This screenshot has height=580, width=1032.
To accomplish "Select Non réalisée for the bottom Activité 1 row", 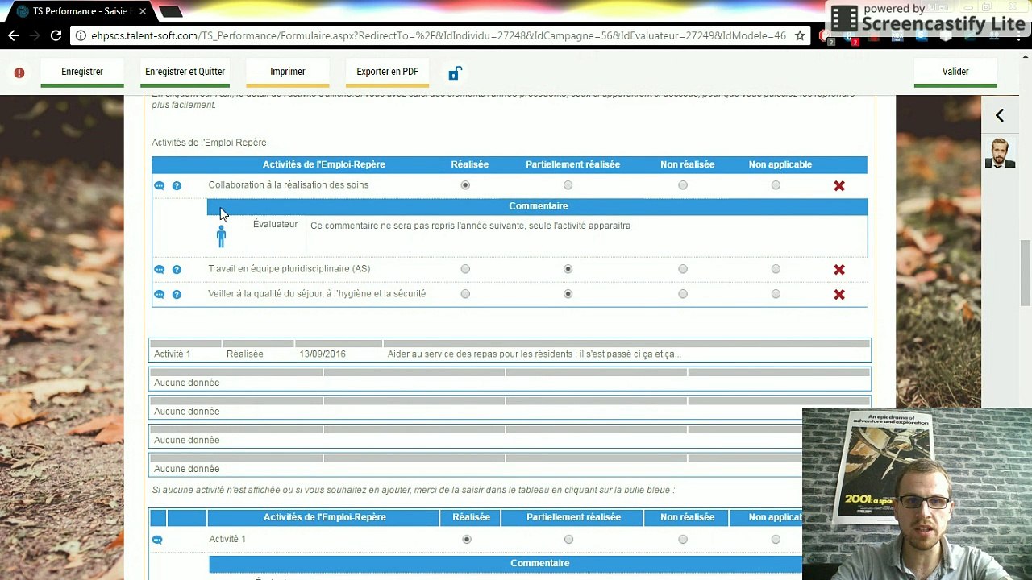I will pos(683,540).
